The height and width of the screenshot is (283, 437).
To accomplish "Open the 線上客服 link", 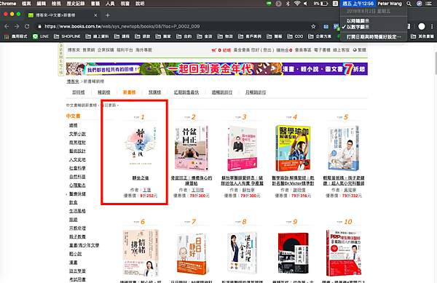I will (341, 50).
